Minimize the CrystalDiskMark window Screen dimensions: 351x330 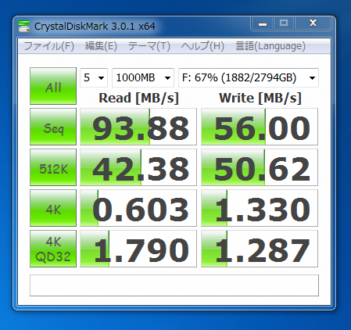[x=263, y=23]
